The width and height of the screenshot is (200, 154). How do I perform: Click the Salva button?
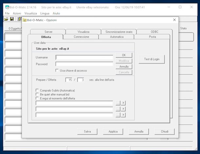click(87, 132)
